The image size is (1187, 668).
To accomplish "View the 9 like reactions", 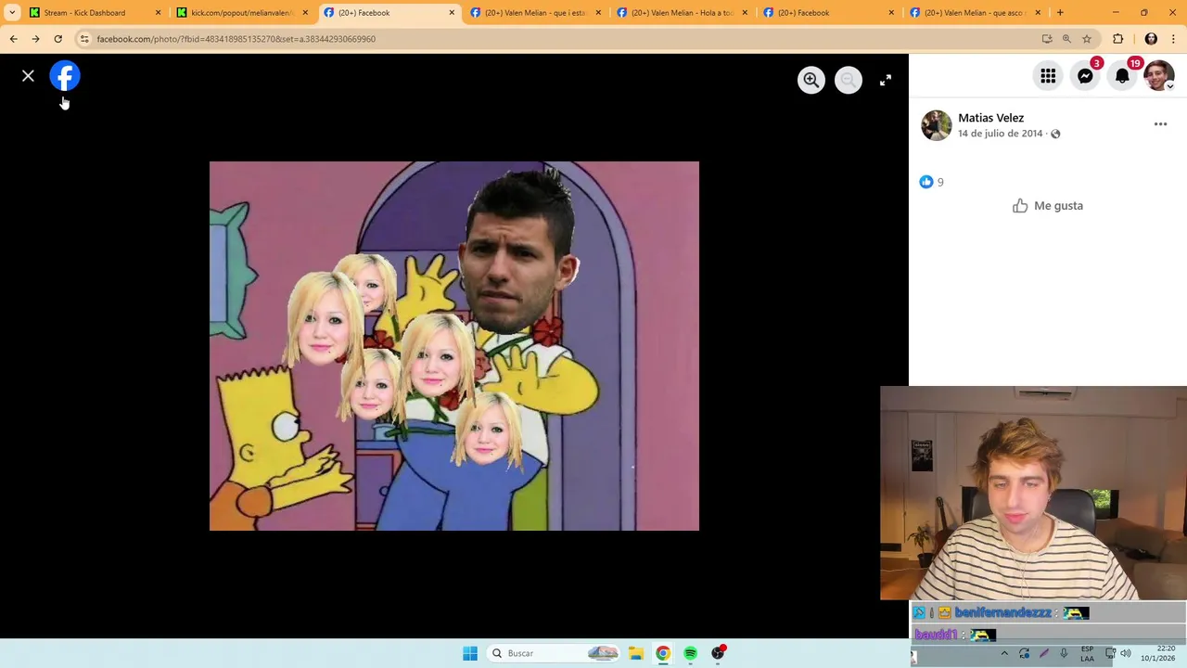I will click(x=932, y=182).
